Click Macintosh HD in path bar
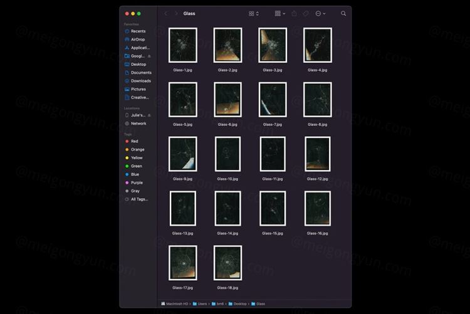This screenshot has width=470, height=314. point(177,304)
